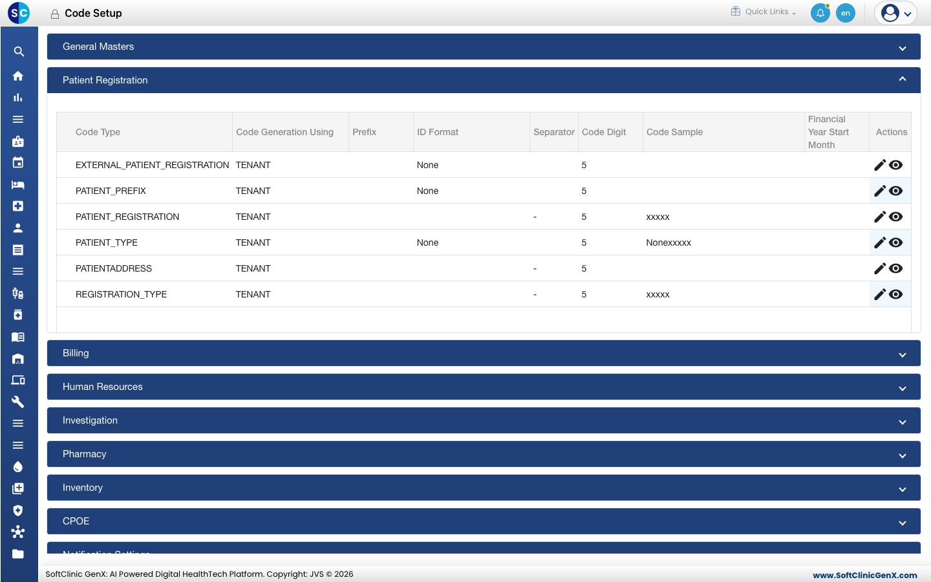Click the lock icon beside Code Setup
The image size is (931, 582).
[55, 14]
